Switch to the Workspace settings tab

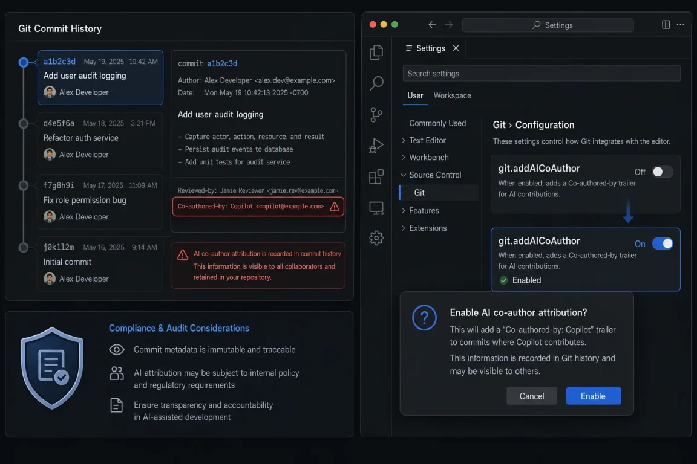coord(452,95)
